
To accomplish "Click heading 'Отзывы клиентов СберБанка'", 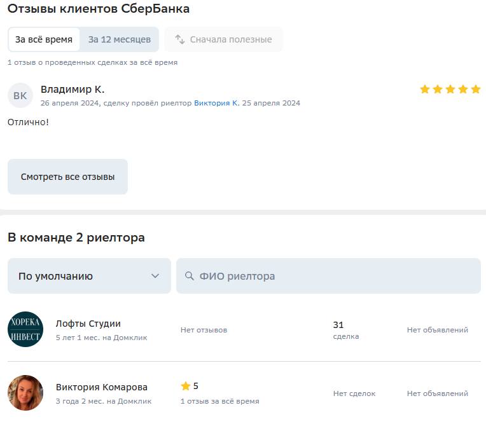I will coord(99,9).
